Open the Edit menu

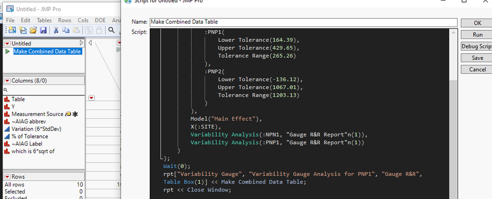(26, 20)
